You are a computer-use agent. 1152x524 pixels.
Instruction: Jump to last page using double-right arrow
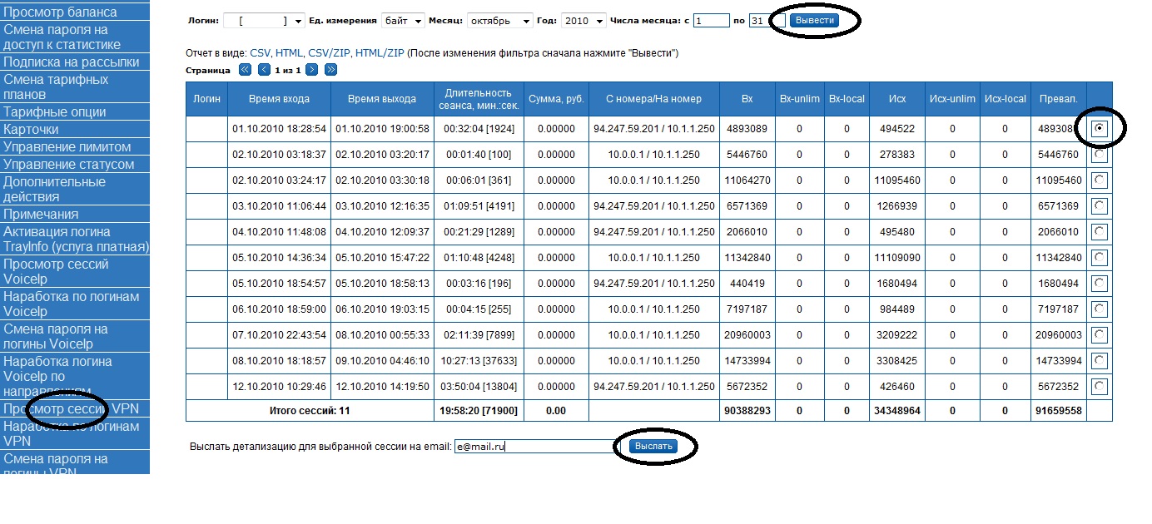330,70
